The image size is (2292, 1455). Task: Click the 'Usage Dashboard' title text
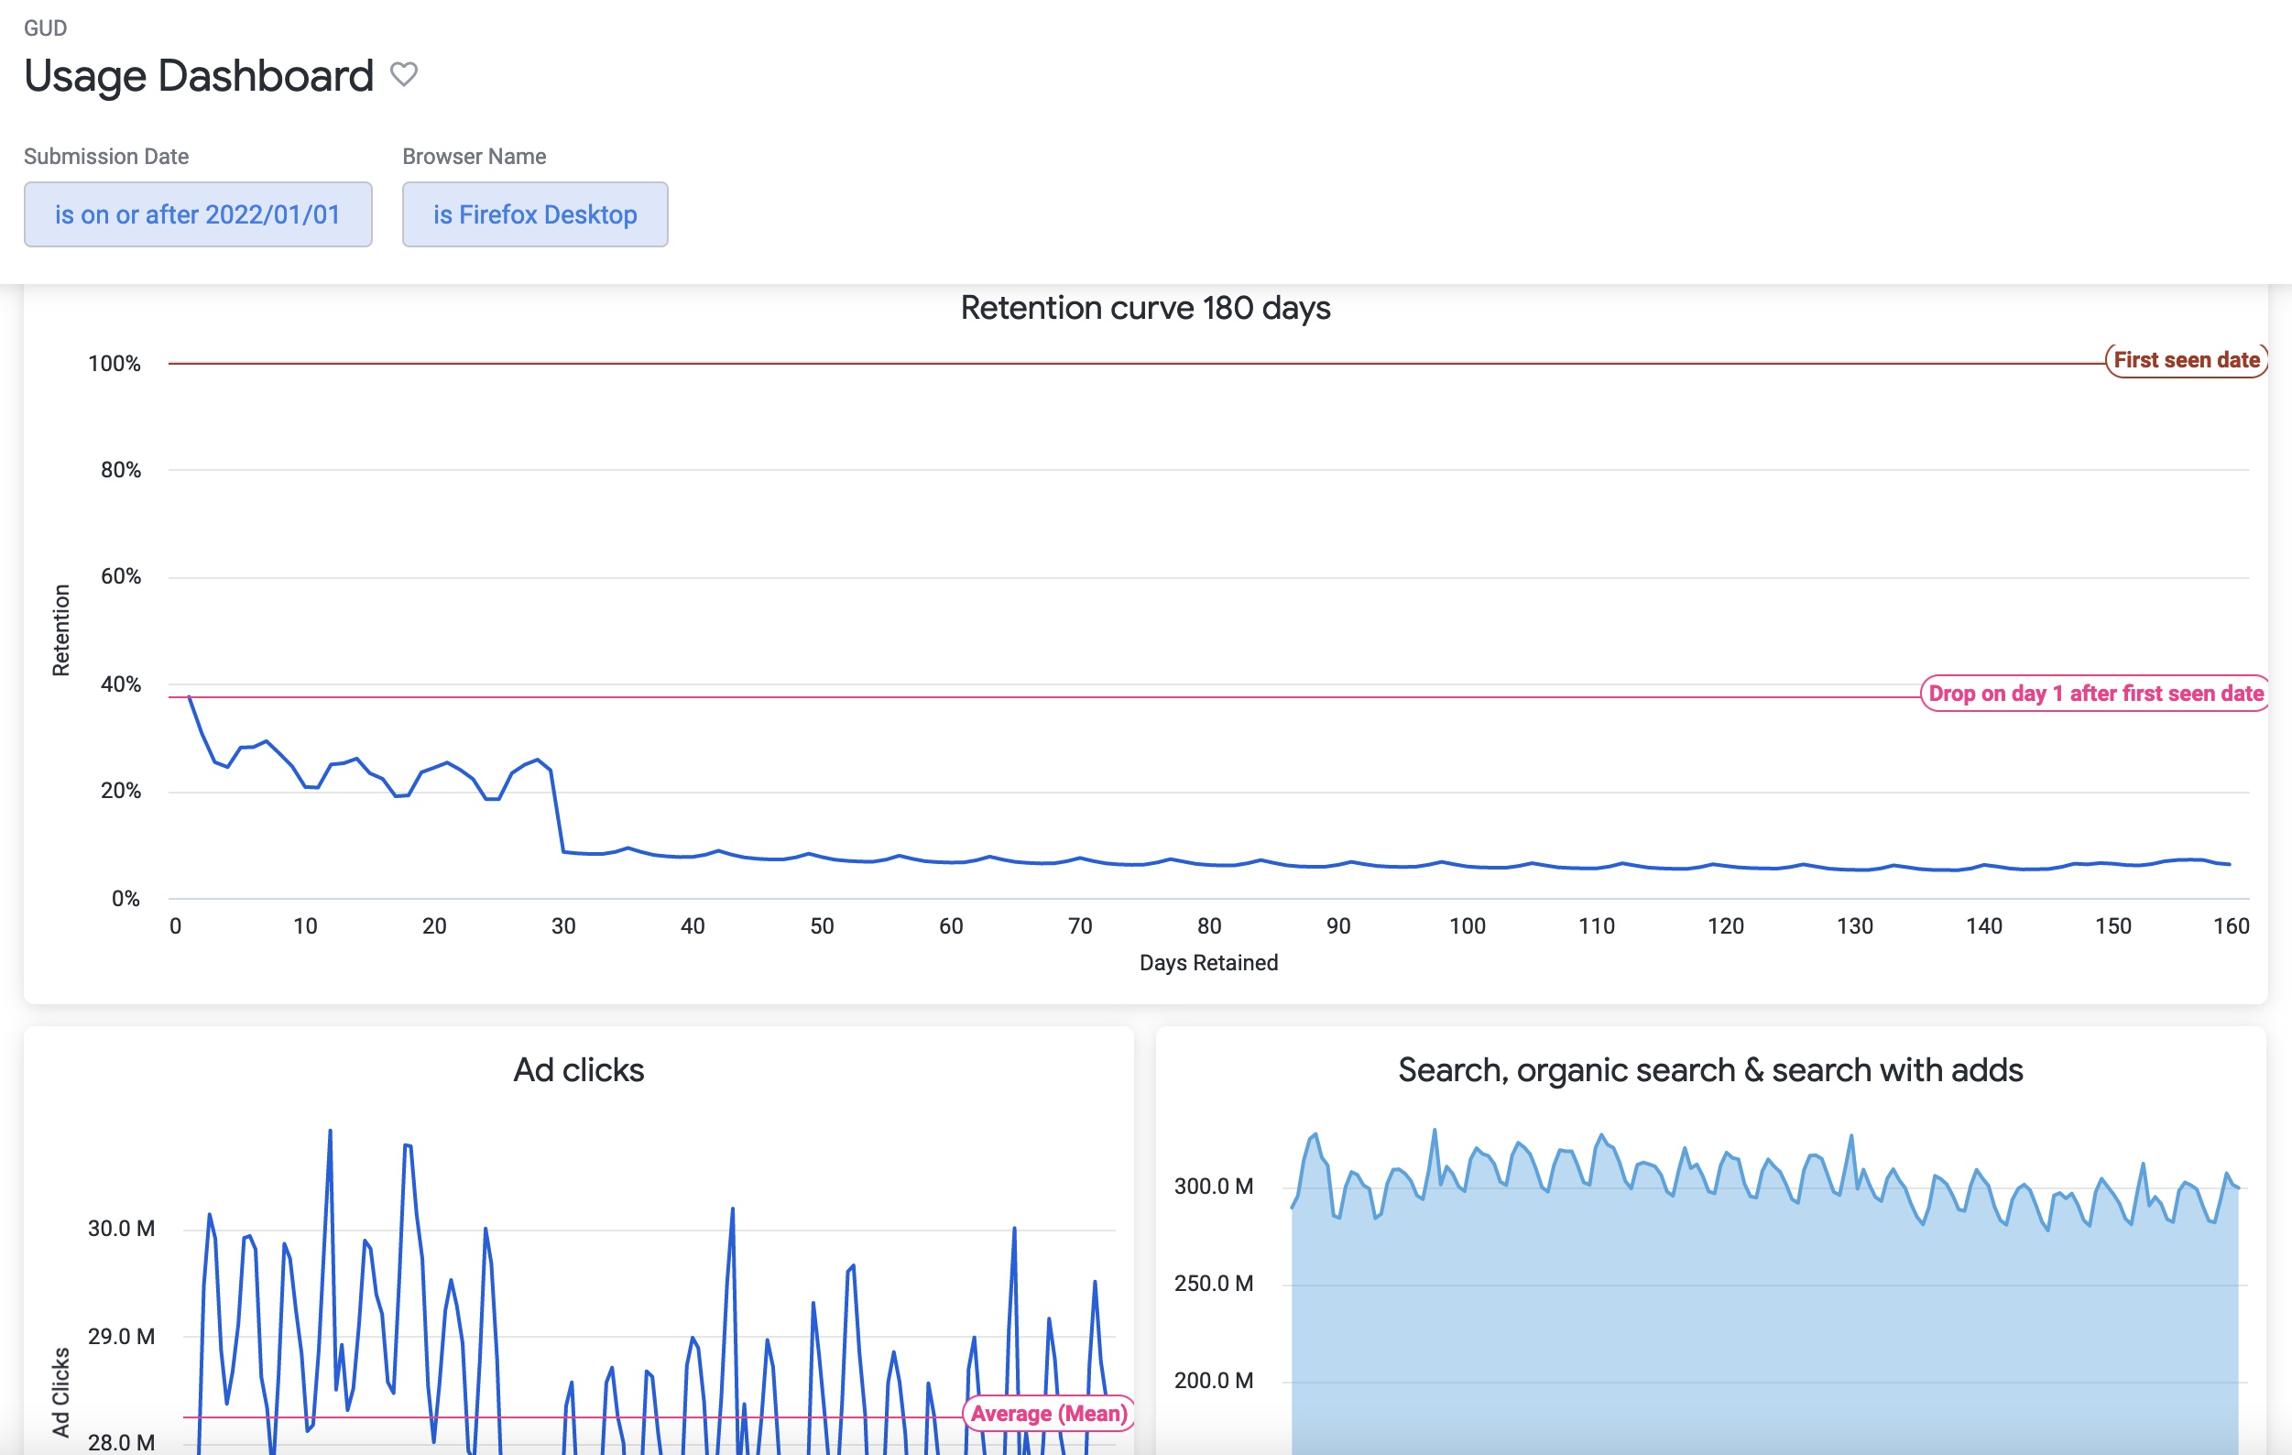(x=198, y=75)
